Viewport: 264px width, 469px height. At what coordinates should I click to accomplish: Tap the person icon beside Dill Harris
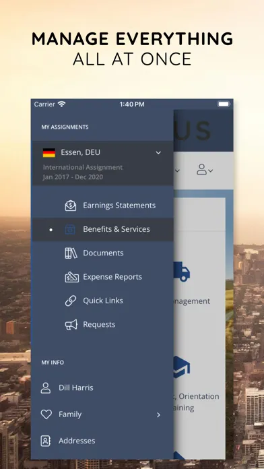[46, 387]
